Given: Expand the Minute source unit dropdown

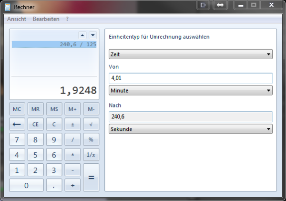Looking at the screenshot, I should click(191, 90).
